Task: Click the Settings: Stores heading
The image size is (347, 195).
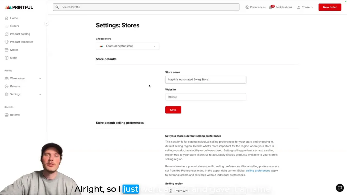Action: point(117,25)
